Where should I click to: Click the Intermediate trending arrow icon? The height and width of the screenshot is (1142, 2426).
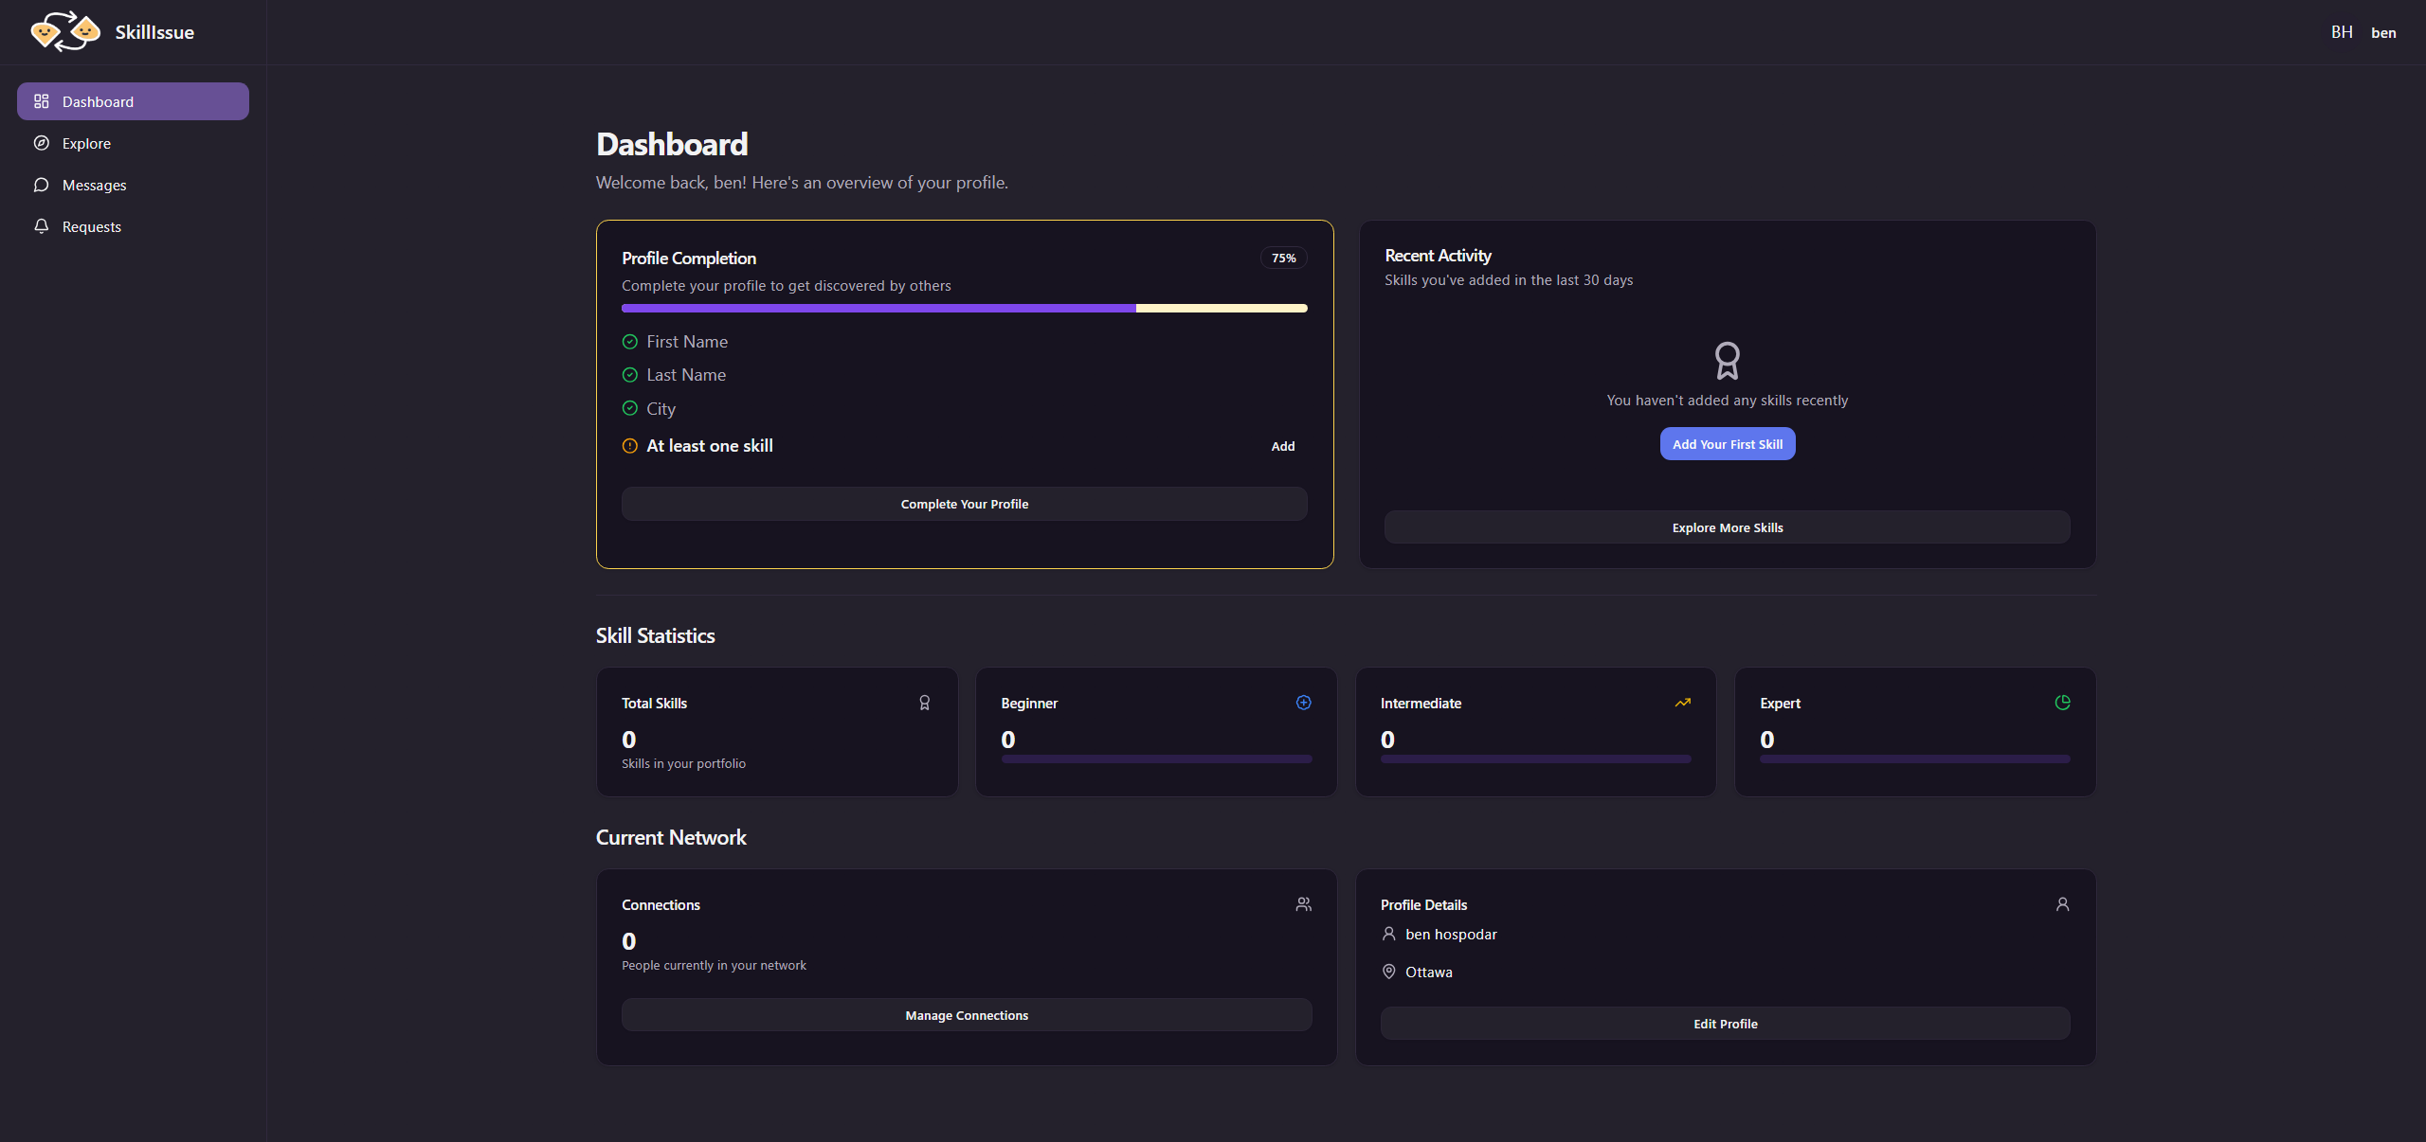pyautogui.click(x=1682, y=703)
